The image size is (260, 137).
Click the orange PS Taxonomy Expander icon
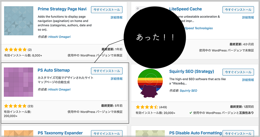[x=19, y=134]
